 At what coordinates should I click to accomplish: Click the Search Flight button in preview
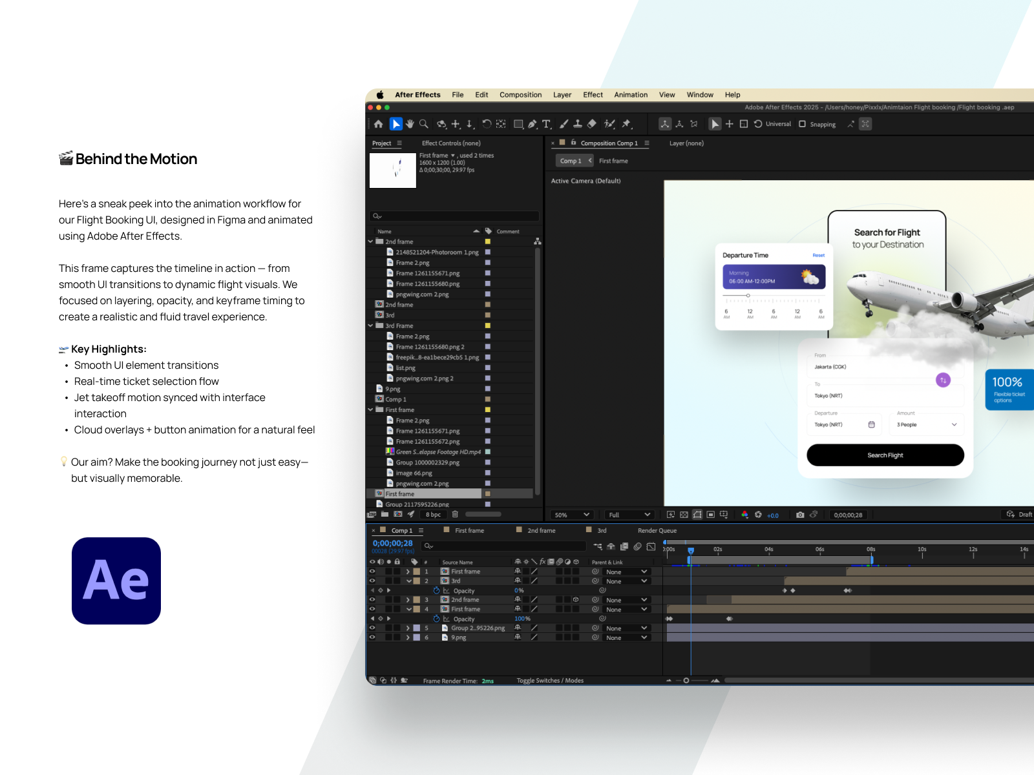point(885,455)
